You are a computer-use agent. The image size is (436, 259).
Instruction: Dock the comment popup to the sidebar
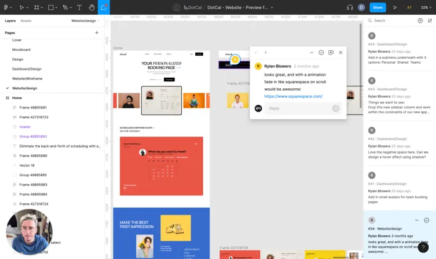tap(331, 53)
